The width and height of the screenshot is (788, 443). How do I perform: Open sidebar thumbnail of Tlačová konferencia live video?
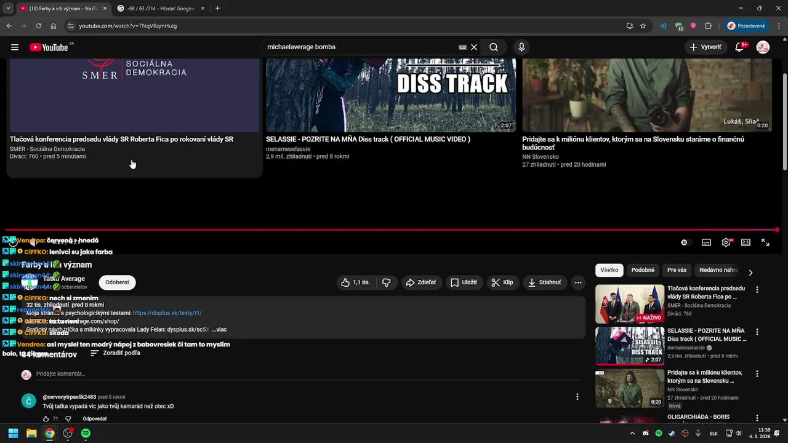630,304
